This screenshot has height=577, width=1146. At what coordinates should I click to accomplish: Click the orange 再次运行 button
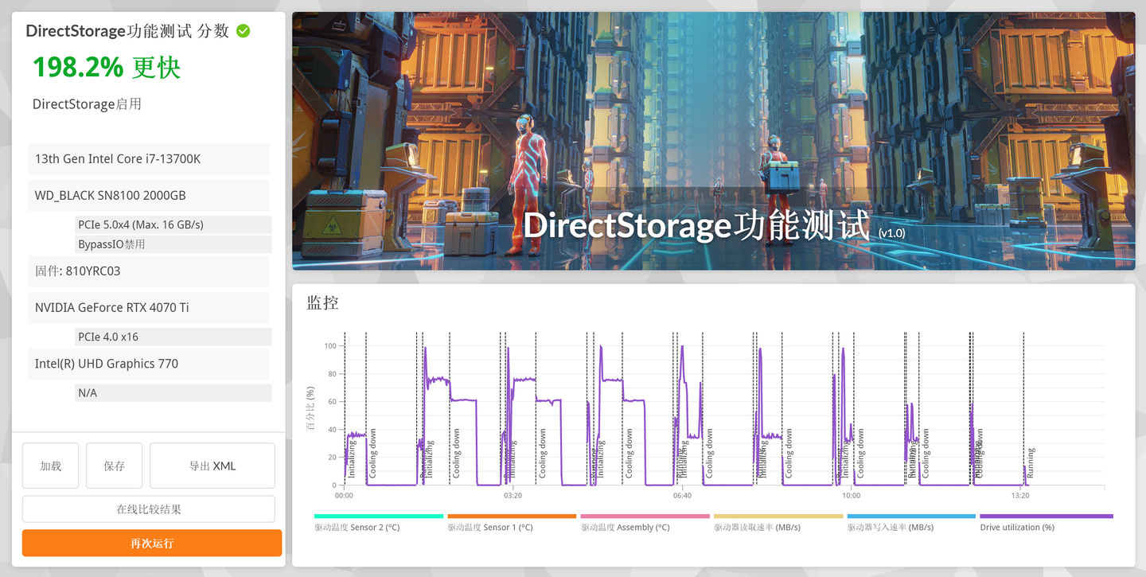152,544
